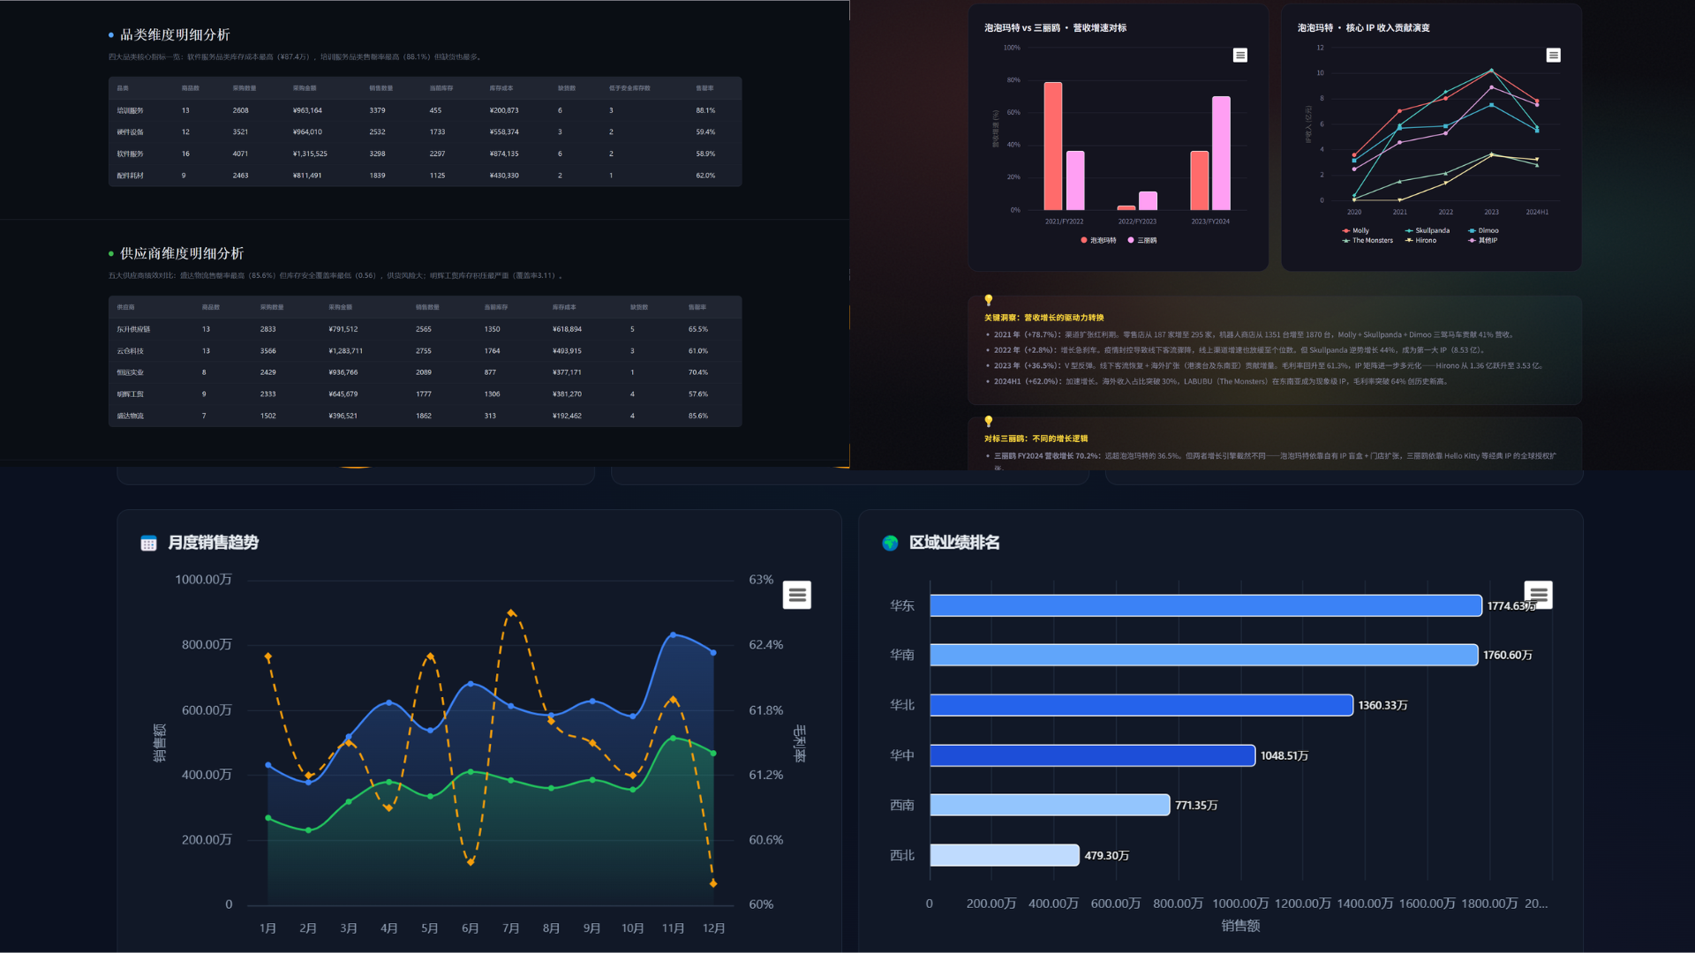The image size is (1695, 953).
Task: Select the 东升供应链 supplier row
Action: tap(425, 329)
